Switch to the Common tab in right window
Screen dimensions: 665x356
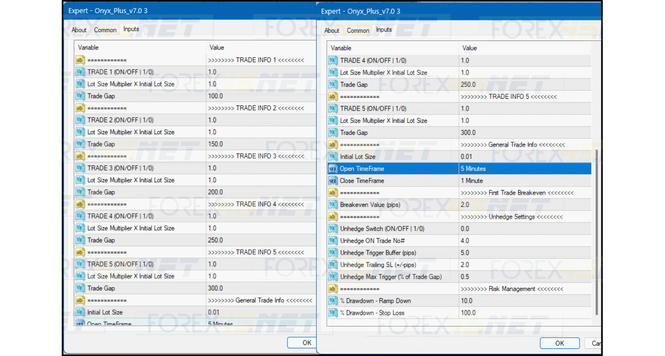coord(358,30)
